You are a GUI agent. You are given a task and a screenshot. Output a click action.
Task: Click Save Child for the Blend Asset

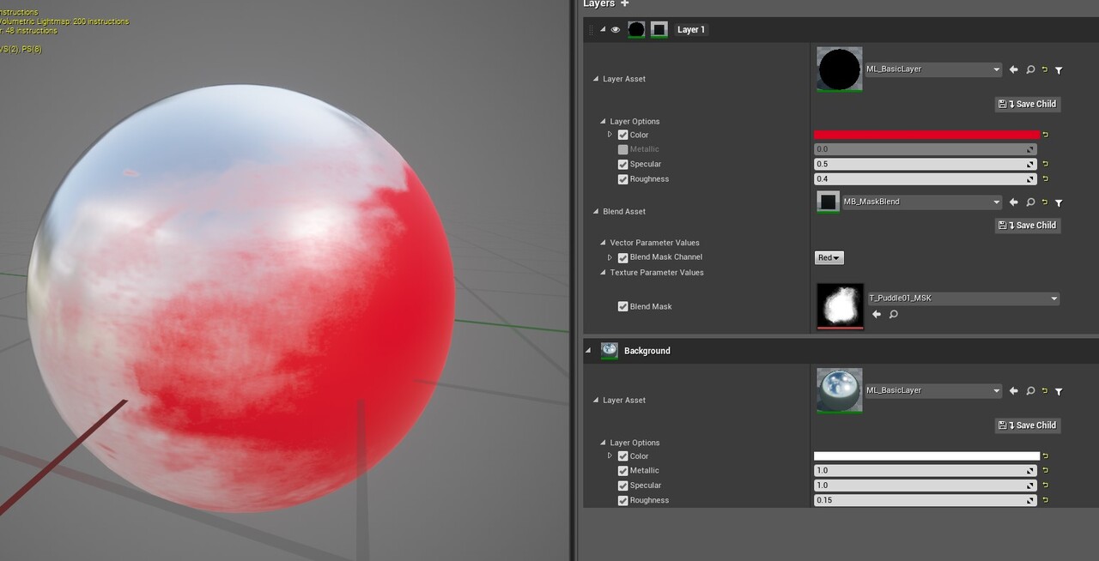pyautogui.click(x=1027, y=225)
